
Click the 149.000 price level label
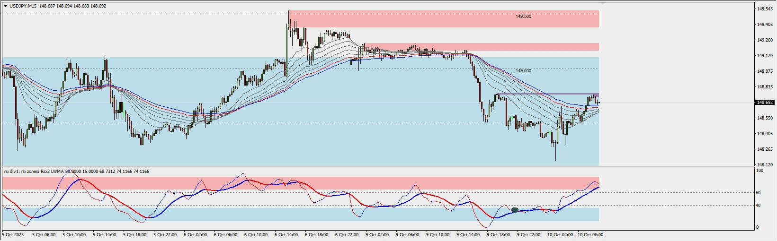tap(523, 71)
